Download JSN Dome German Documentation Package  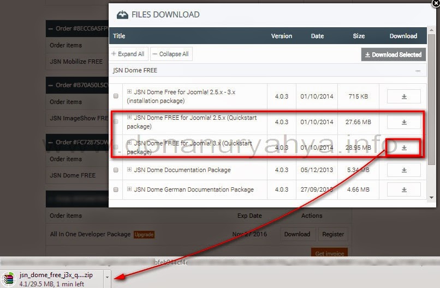404,189
